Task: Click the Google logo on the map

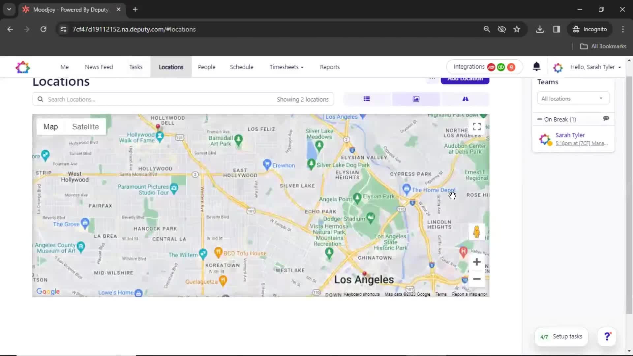Action: [48, 291]
